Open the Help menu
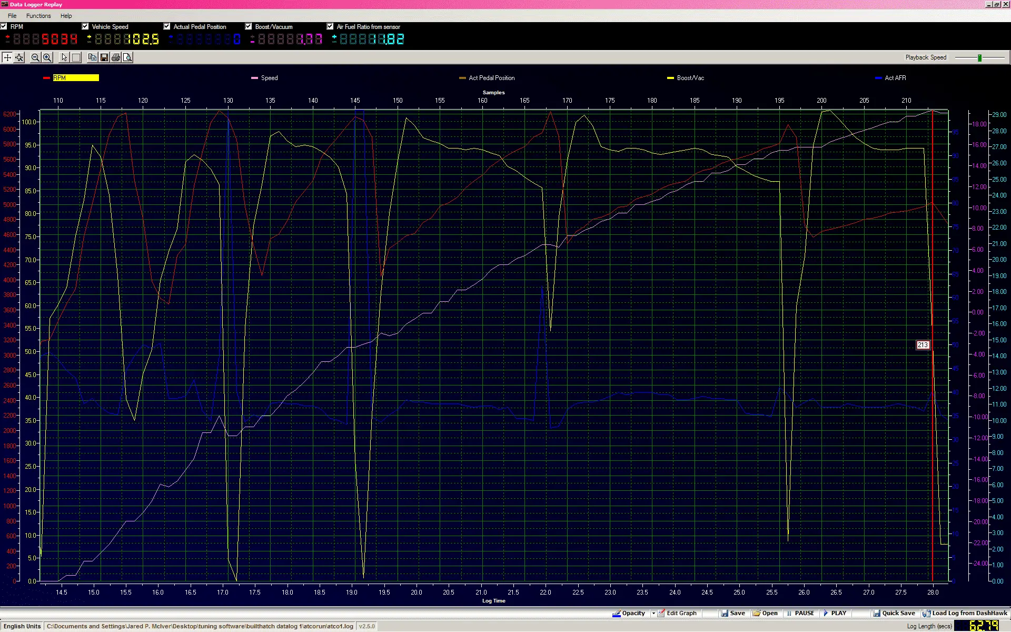The height and width of the screenshot is (632, 1011). point(66,16)
